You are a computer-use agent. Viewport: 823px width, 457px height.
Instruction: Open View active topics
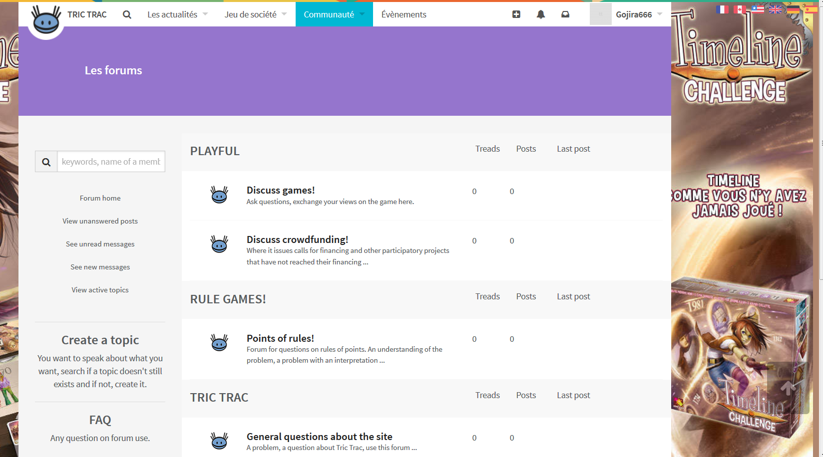pyautogui.click(x=100, y=290)
